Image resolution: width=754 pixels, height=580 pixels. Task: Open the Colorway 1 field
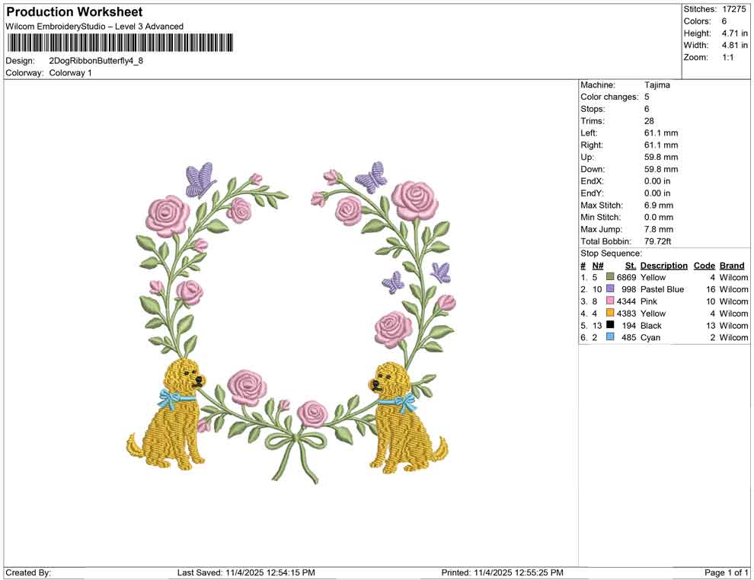[x=69, y=74]
